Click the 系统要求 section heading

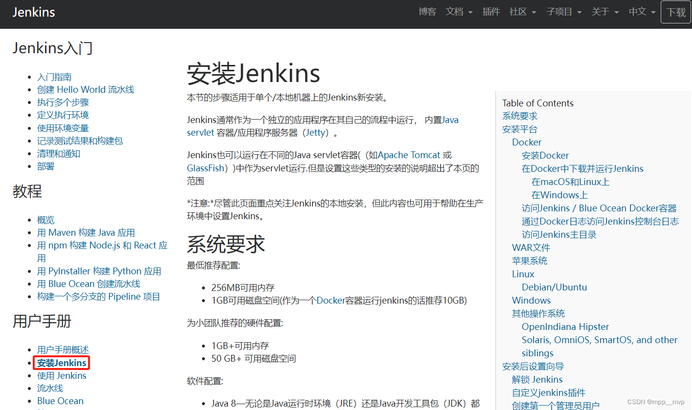pos(226,244)
